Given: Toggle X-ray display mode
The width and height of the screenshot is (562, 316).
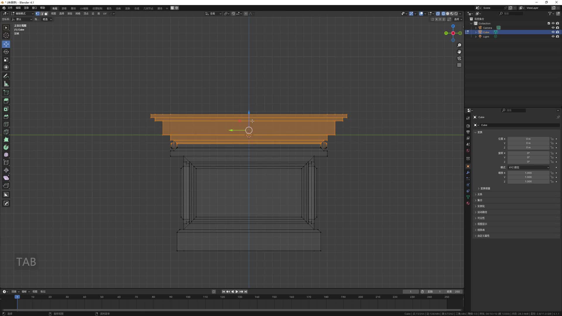Looking at the screenshot, I should click(x=438, y=14).
